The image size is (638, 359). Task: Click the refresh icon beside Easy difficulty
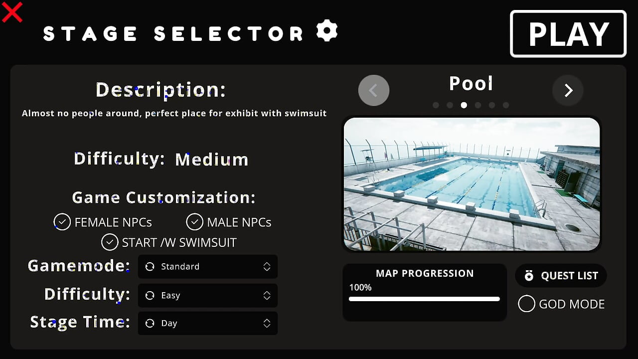[150, 296]
